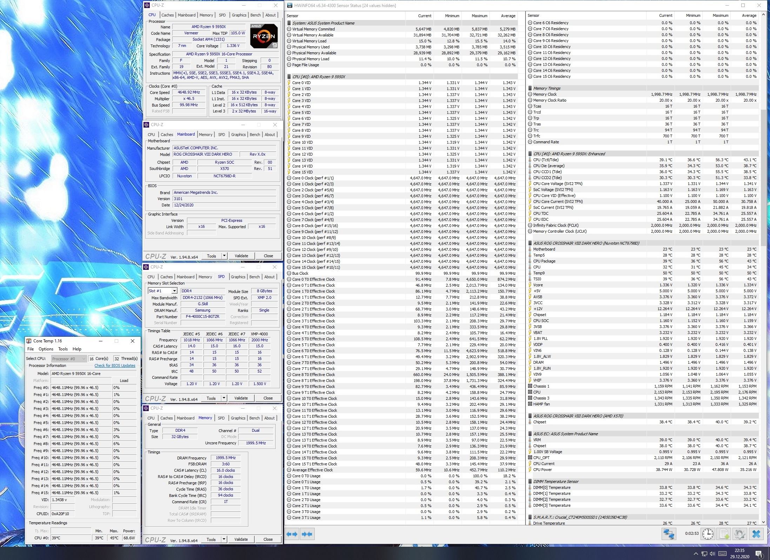This screenshot has height=560, width=770.
Task: Open Tools dropdown arrow in CPU-Z Memory window
Action: (x=224, y=539)
